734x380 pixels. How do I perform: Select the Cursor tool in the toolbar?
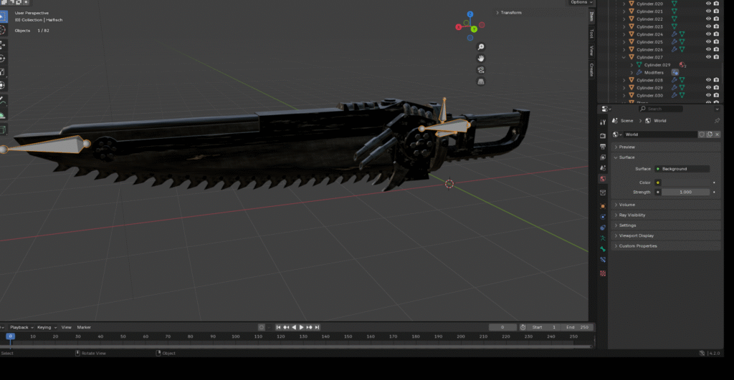click(2, 31)
